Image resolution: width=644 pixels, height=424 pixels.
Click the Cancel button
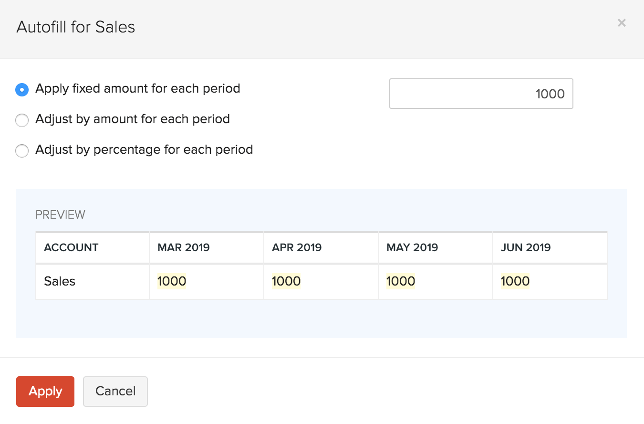click(x=115, y=391)
